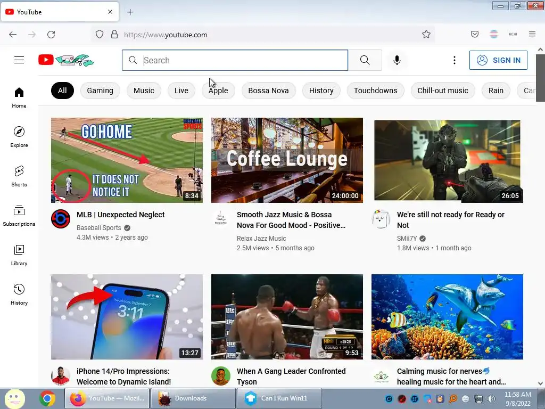Image resolution: width=545 pixels, height=409 pixels.
Task: Open SMii7Y channel name link
Action: [407, 238]
